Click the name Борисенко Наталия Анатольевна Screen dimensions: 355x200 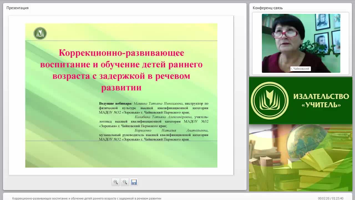click(x=171, y=130)
